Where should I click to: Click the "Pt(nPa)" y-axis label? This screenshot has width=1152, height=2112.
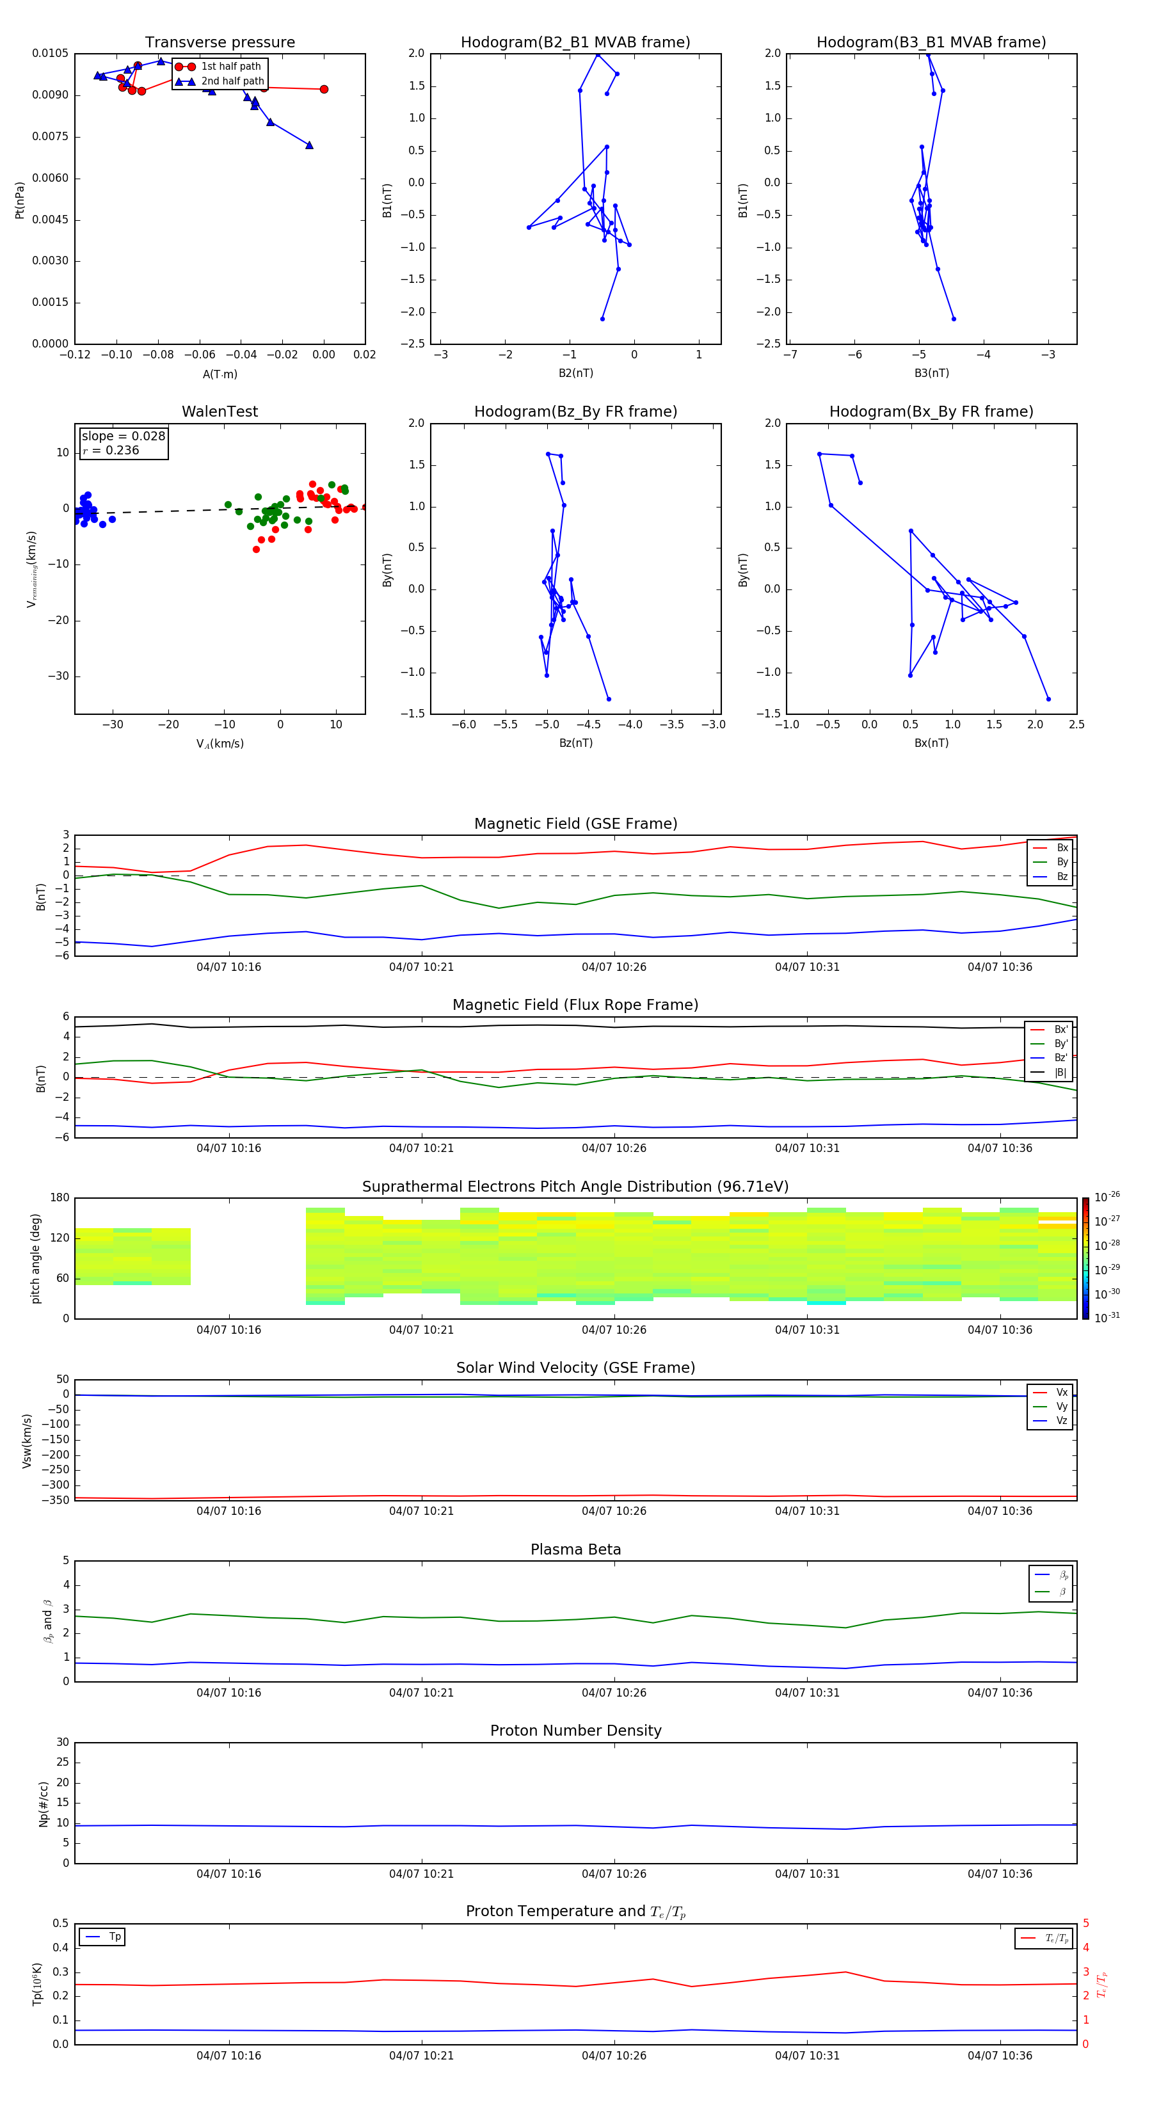point(20,200)
